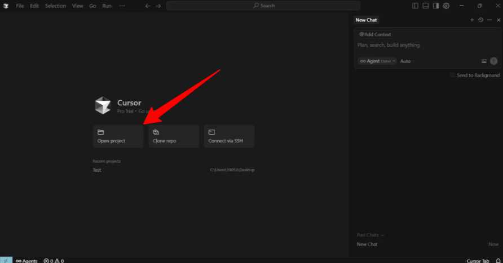Toggle the primary sidebar layout icon
This screenshot has width=503, height=263.
[x=415, y=6]
